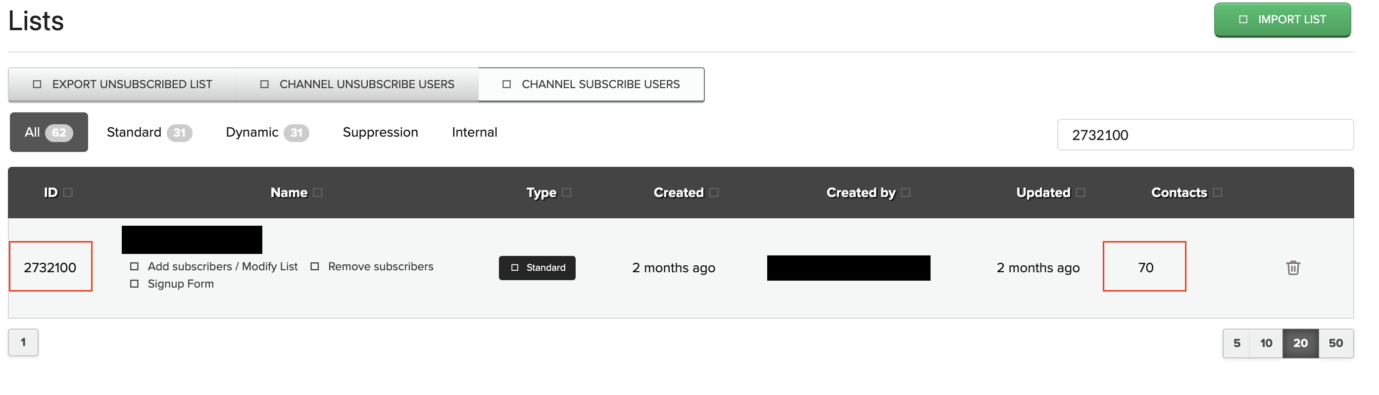Image resolution: width=1379 pixels, height=395 pixels.
Task: Open Channel Subscribe Users
Action: coord(591,85)
